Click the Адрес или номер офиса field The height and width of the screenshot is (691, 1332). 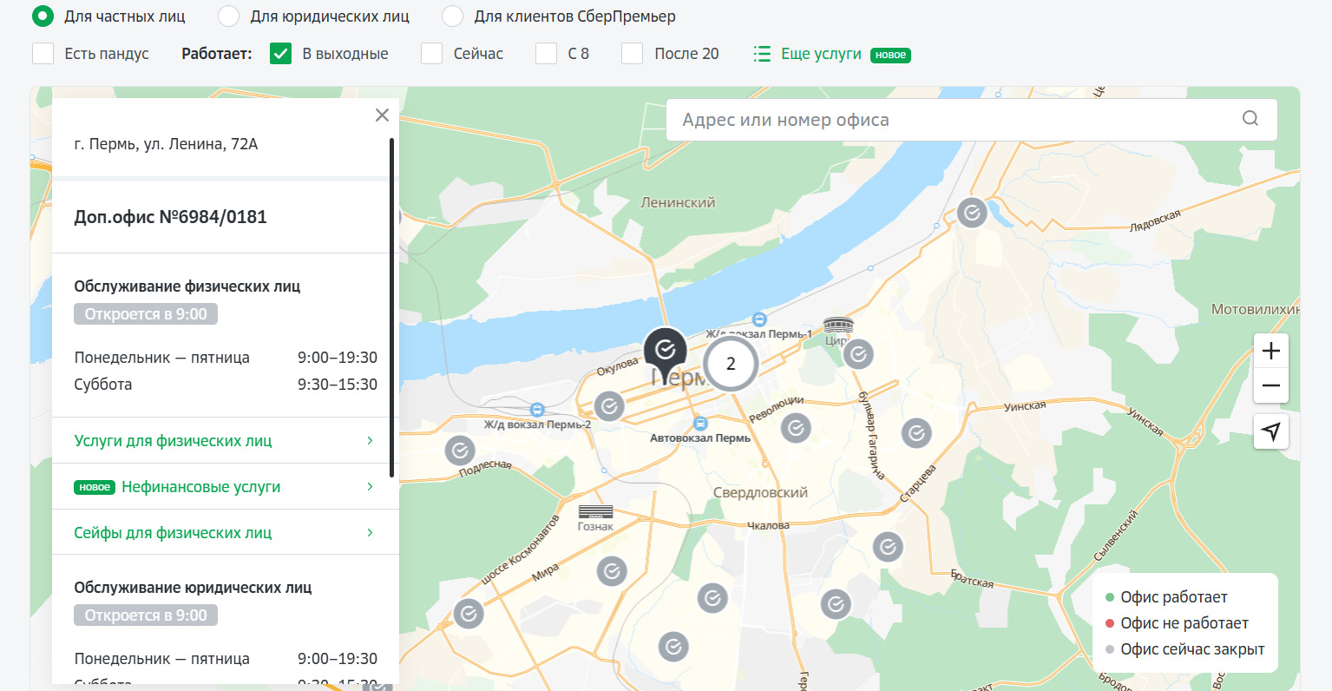tap(972, 120)
